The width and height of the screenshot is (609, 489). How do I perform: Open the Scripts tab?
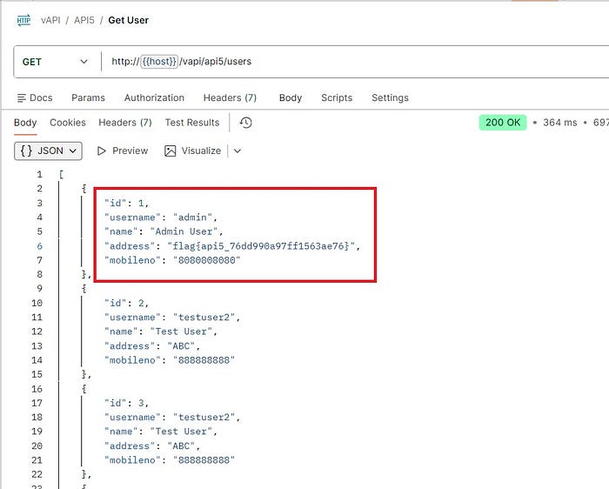click(337, 97)
